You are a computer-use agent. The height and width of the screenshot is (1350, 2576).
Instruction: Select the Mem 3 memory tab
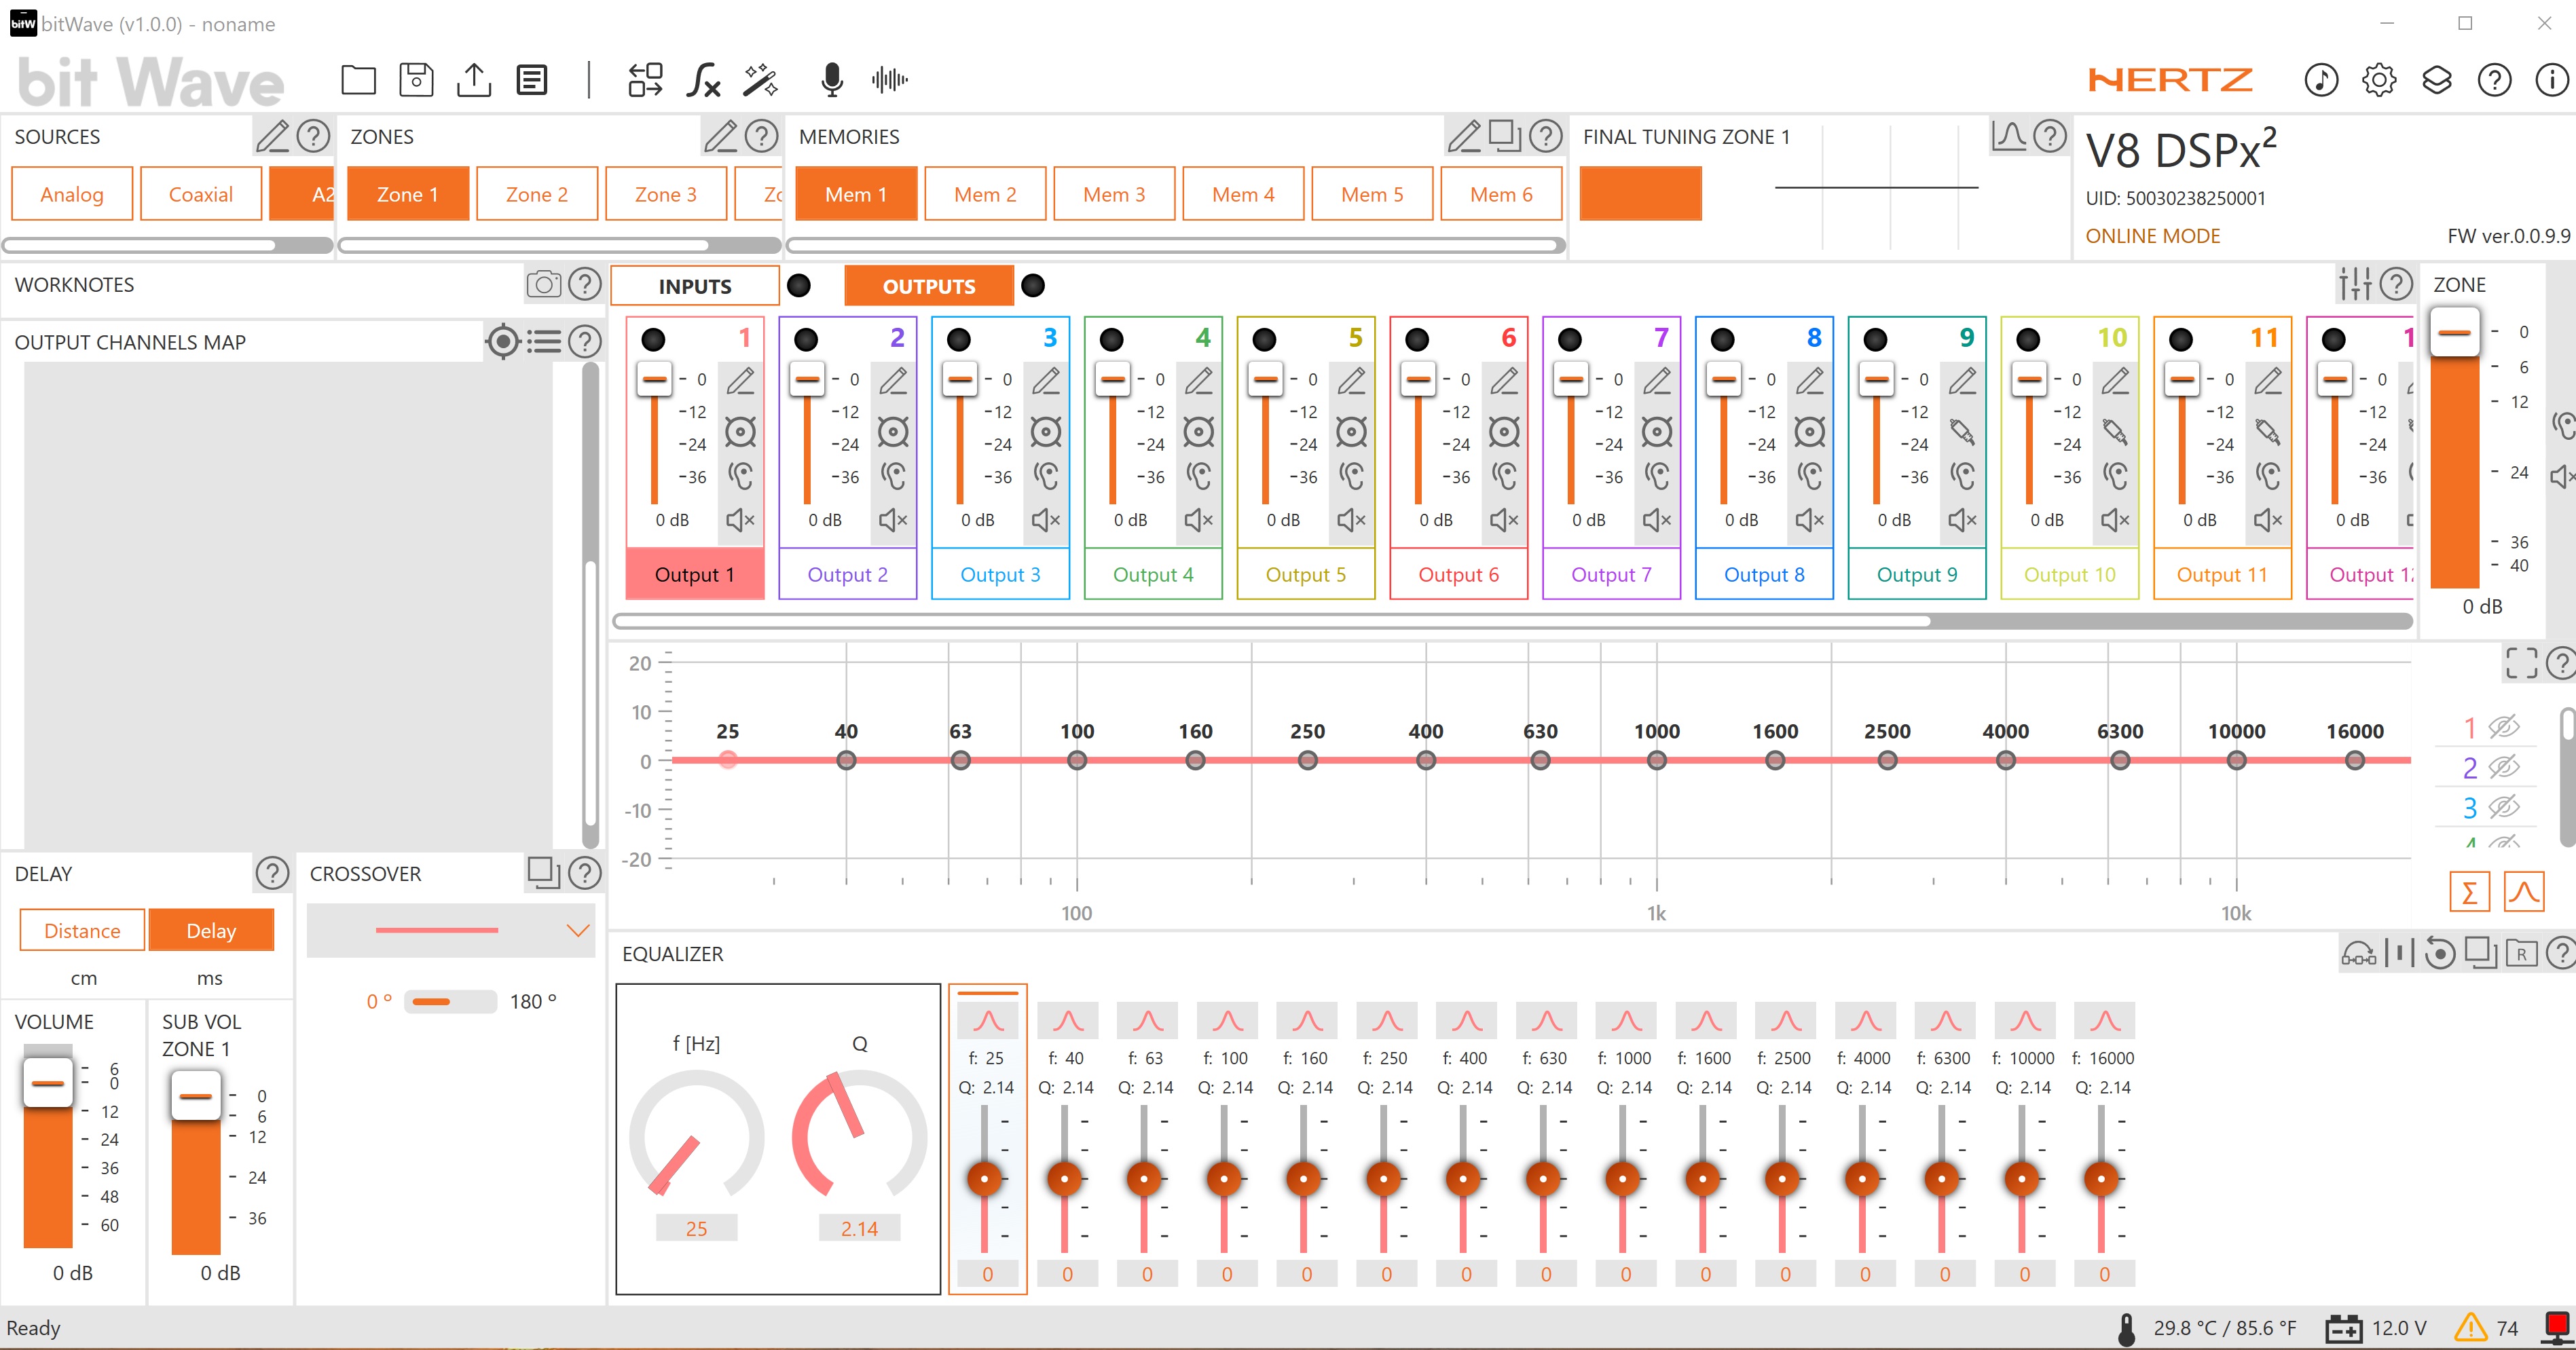click(1113, 194)
